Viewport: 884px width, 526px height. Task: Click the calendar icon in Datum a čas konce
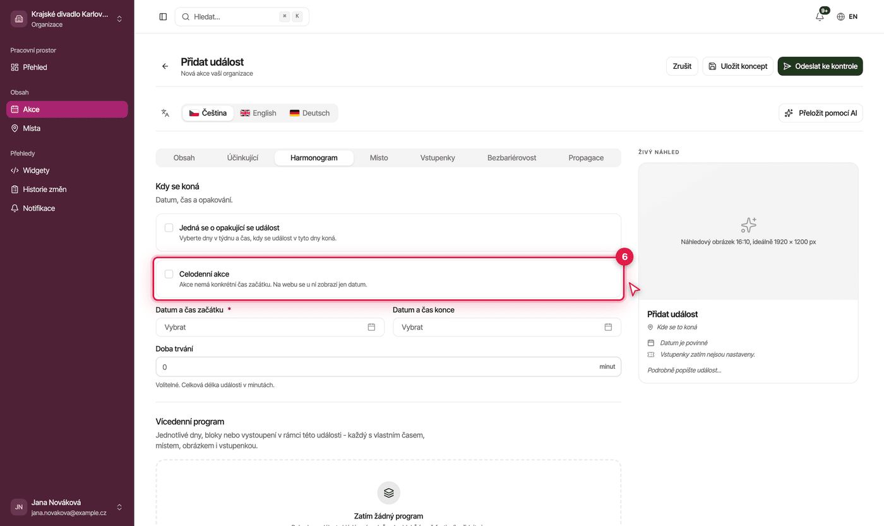(x=608, y=327)
